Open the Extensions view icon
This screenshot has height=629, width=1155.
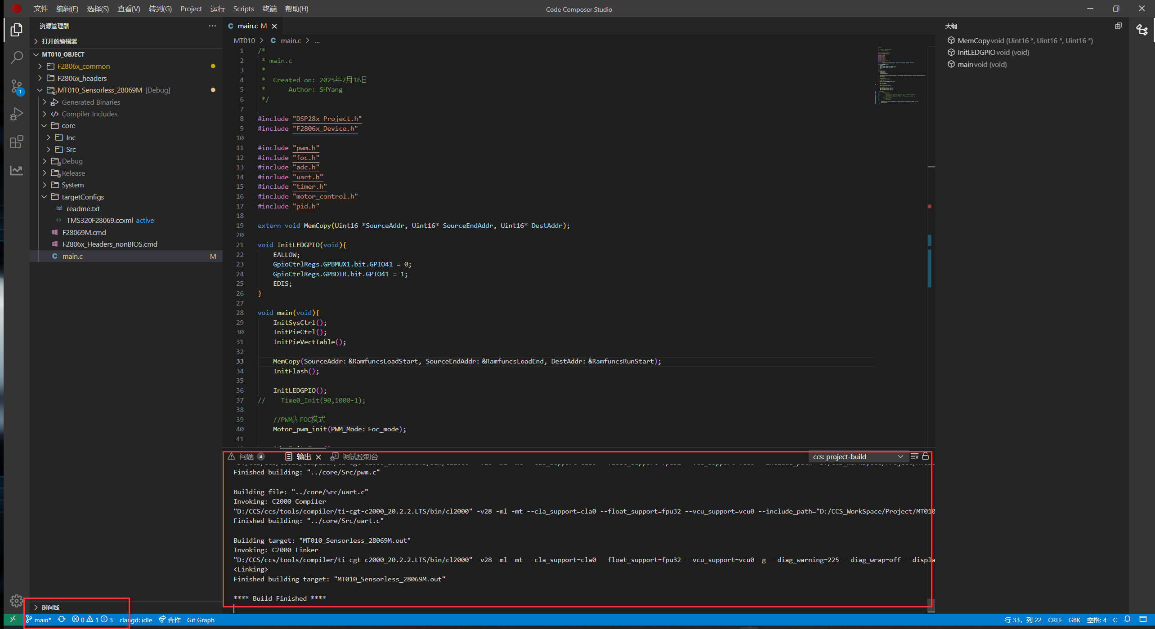pos(17,142)
